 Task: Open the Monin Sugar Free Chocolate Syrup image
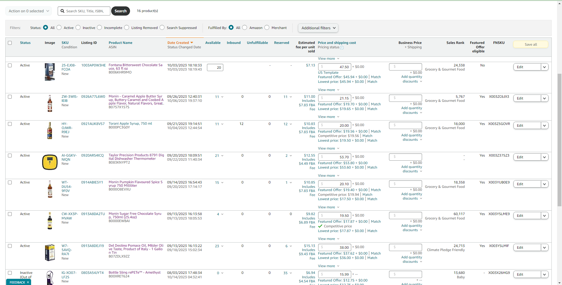50,221
